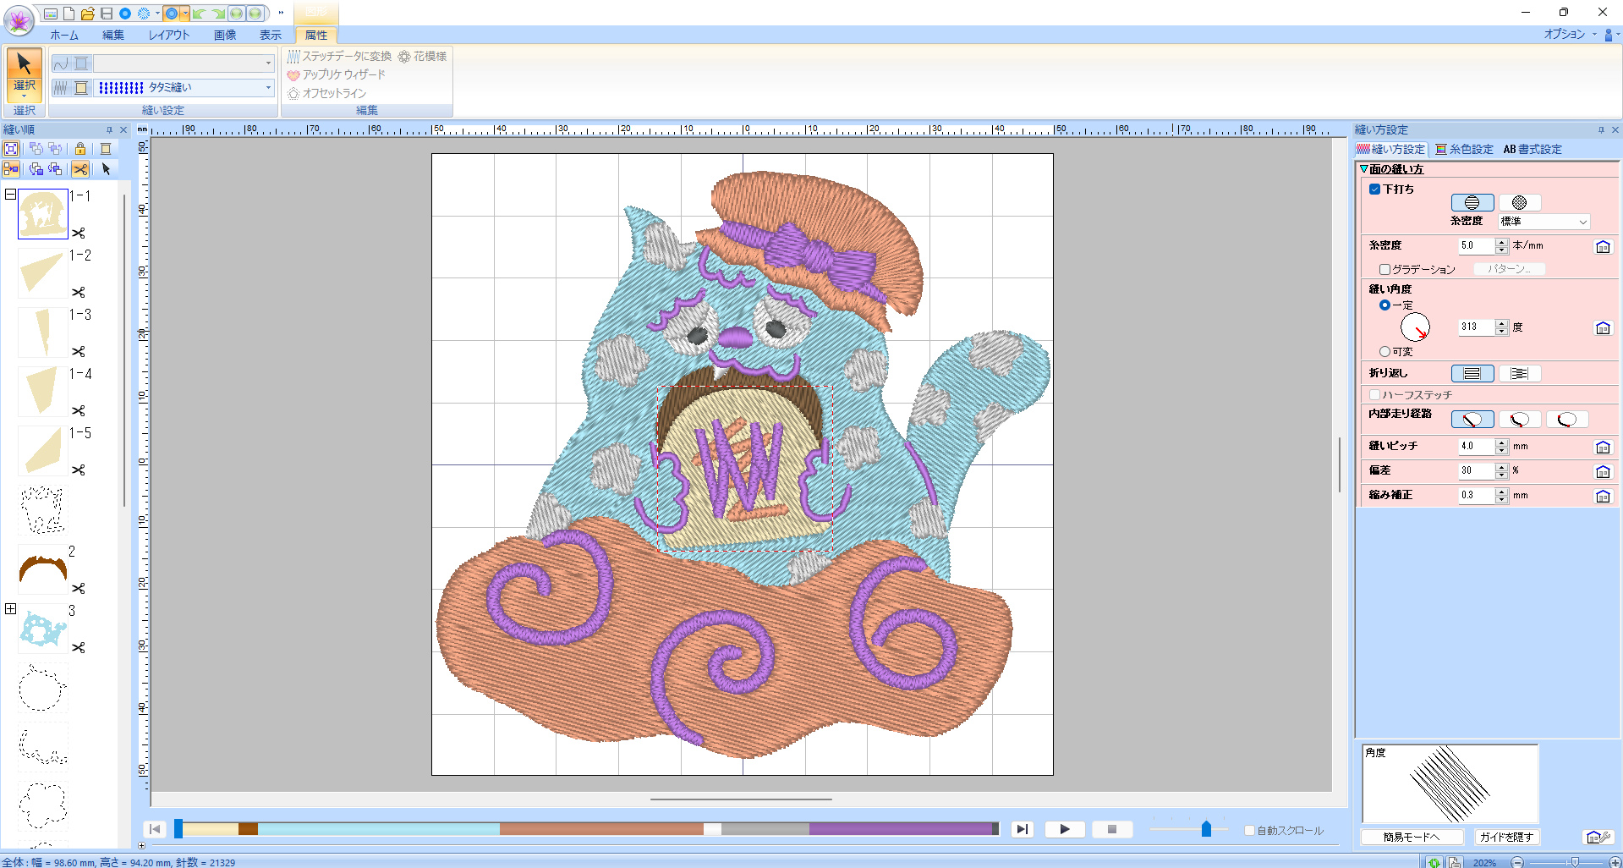Click the 選択 arrow select tool
Viewport: 1623px width, 868px height.
click(25, 74)
